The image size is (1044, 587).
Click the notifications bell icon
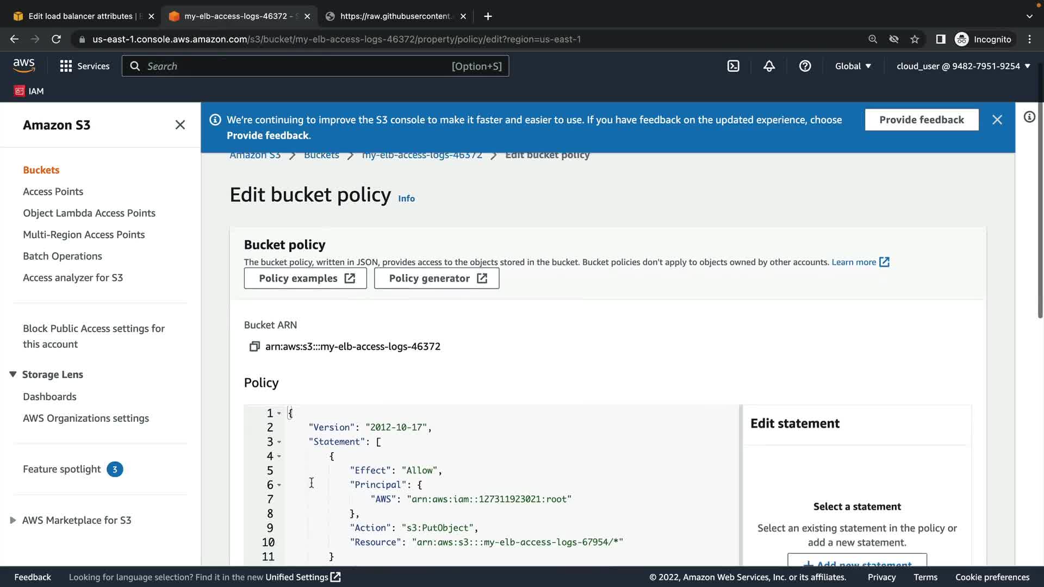click(769, 66)
